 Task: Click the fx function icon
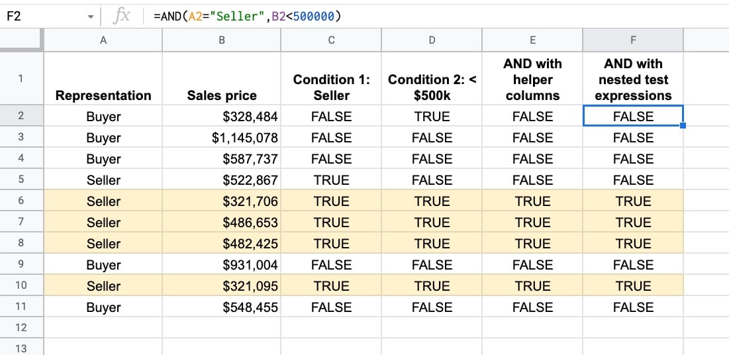click(x=122, y=17)
